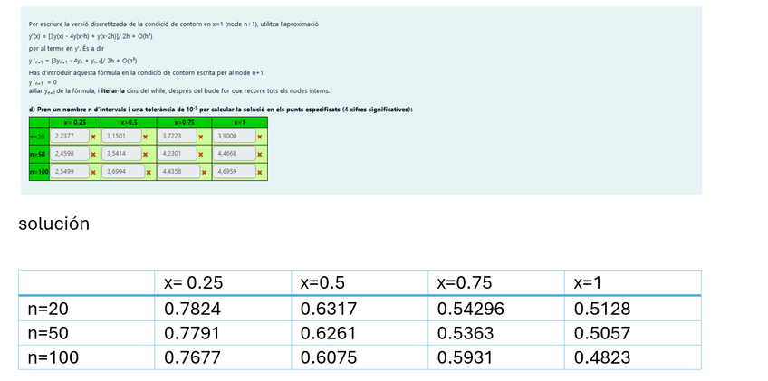The image size is (768, 381).
Task: Click the incorrect mark beside 4,2301
Action: [x=200, y=154]
